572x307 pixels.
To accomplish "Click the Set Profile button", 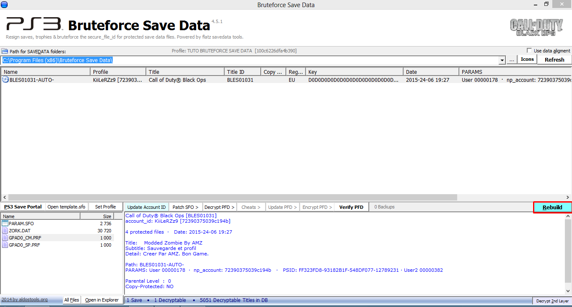I will [x=105, y=207].
